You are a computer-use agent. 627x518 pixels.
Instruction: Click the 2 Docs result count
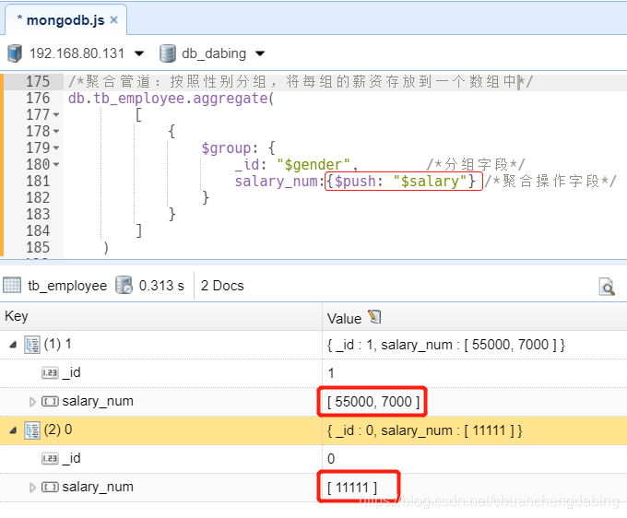pos(222,286)
